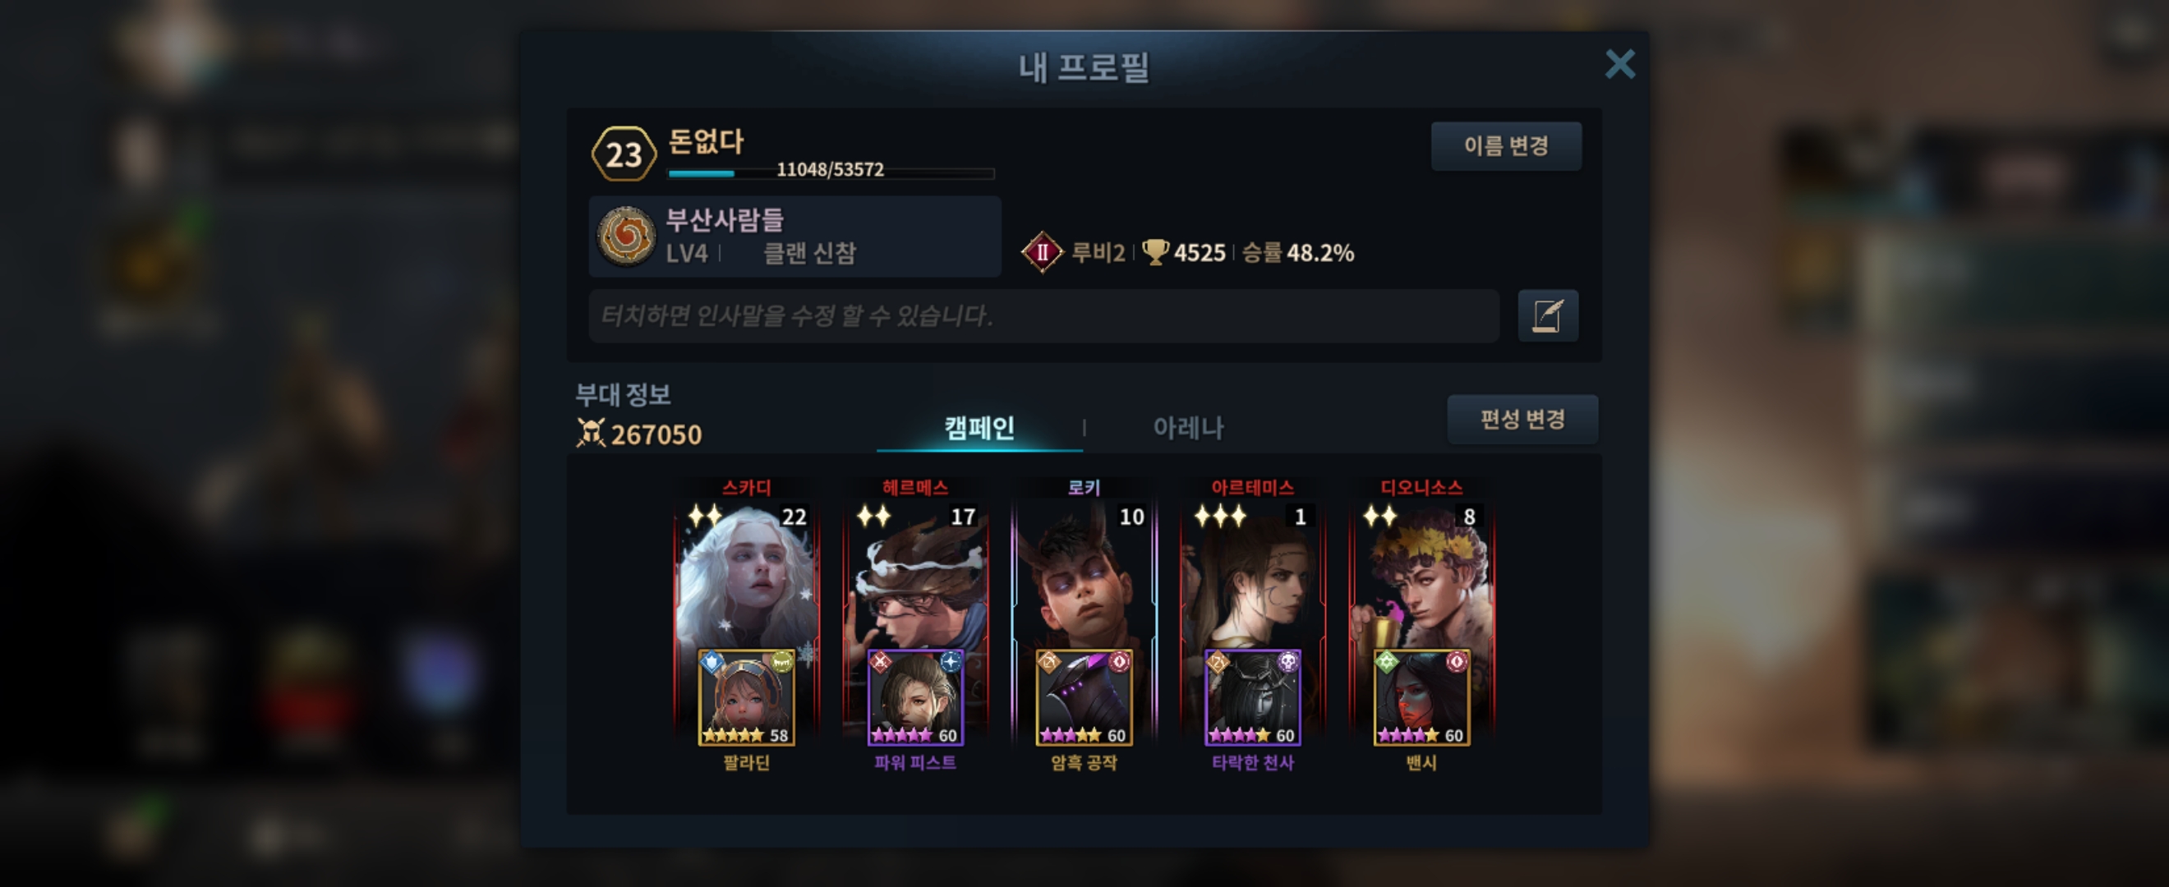Click the greeting message input field
This screenshot has width=2169, height=887.
[x=1043, y=316]
